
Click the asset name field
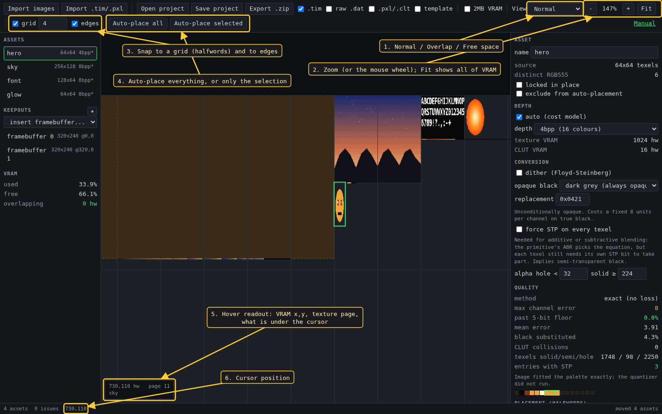pyautogui.click(x=594, y=52)
